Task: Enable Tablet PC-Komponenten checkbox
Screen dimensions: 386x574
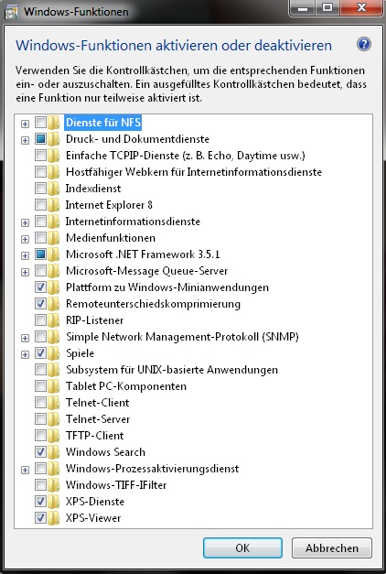Action: coord(40,385)
